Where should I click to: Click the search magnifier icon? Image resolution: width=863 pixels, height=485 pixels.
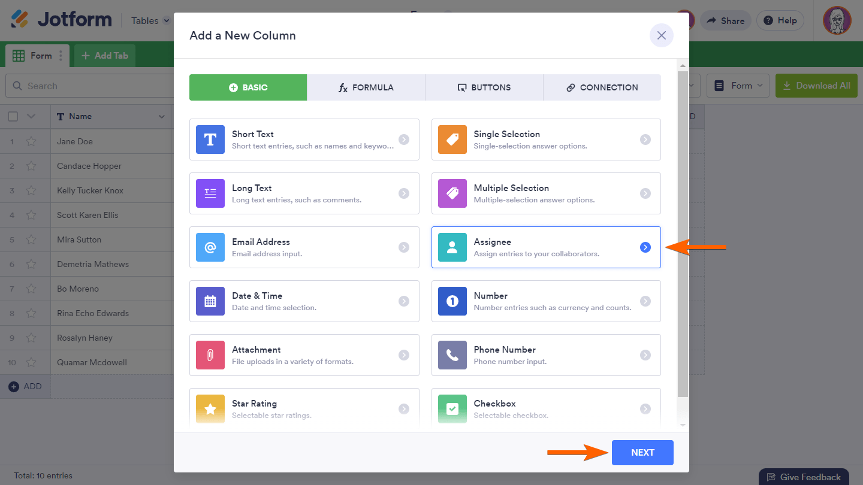[17, 86]
